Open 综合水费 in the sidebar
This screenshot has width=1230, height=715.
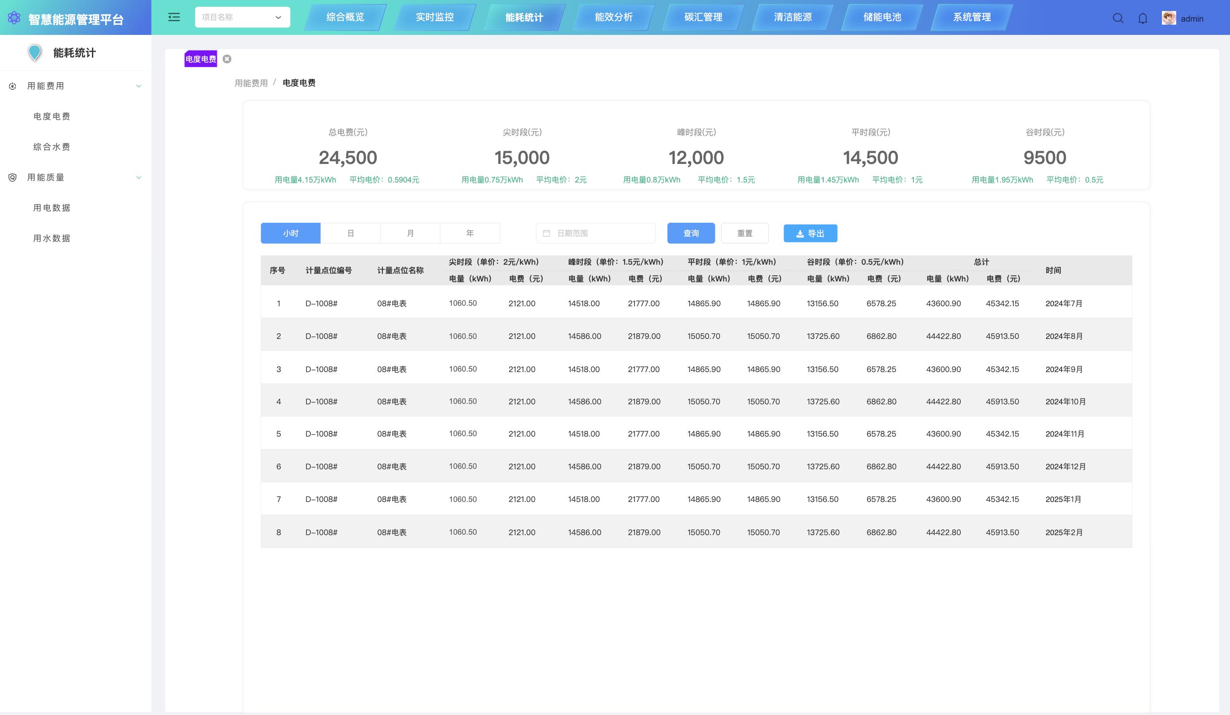(52, 147)
